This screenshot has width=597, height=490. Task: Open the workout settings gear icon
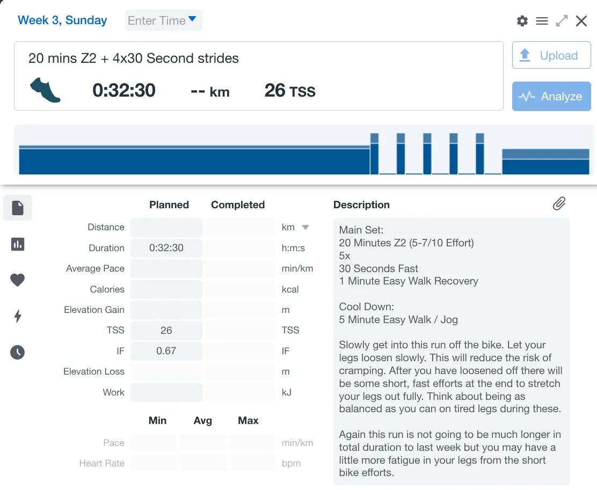click(x=522, y=21)
